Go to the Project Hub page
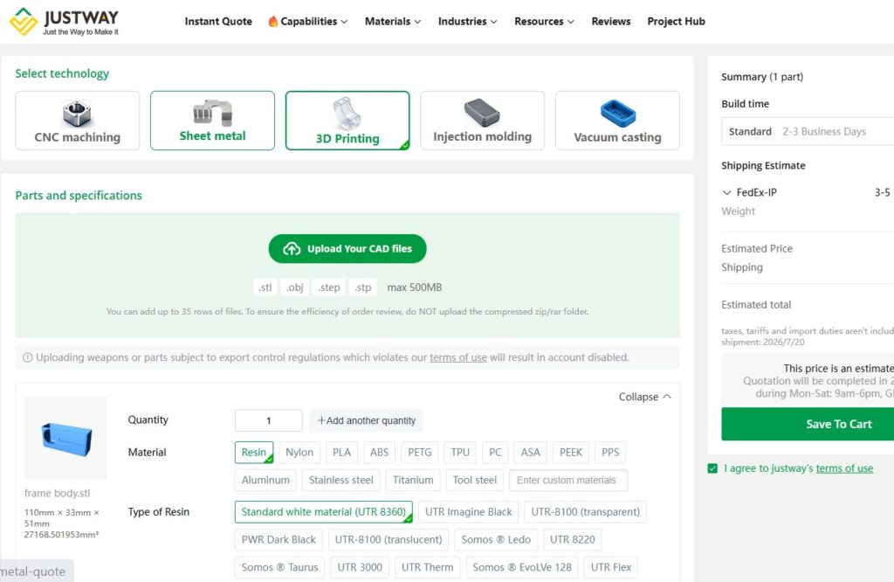894x582 pixels. pos(677,22)
